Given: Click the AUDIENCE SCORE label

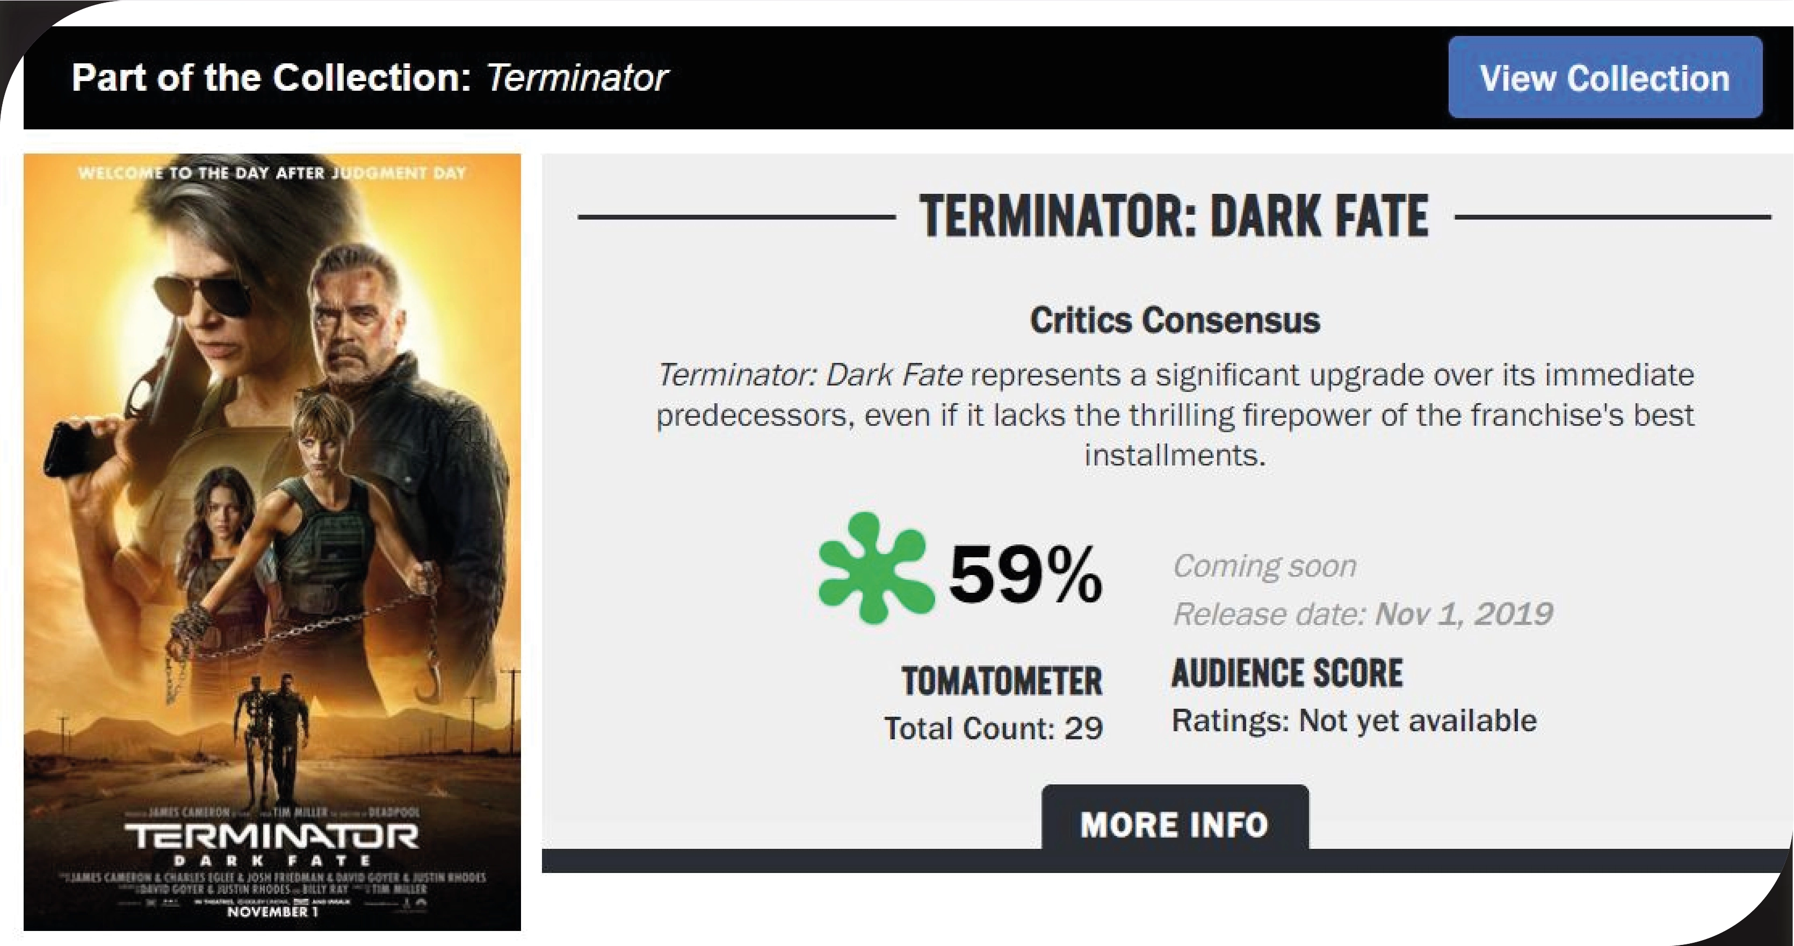Looking at the screenshot, I should click(1287, 673).
